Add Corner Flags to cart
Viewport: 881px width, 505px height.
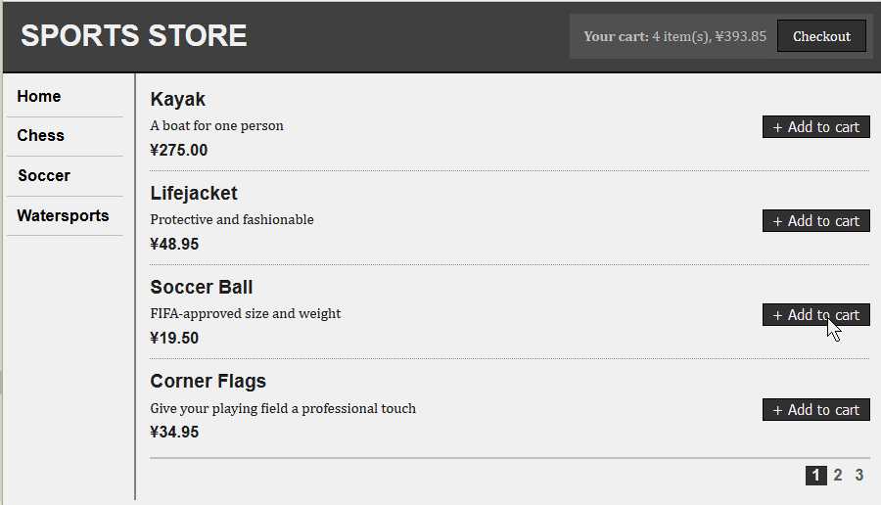(815, 410)
